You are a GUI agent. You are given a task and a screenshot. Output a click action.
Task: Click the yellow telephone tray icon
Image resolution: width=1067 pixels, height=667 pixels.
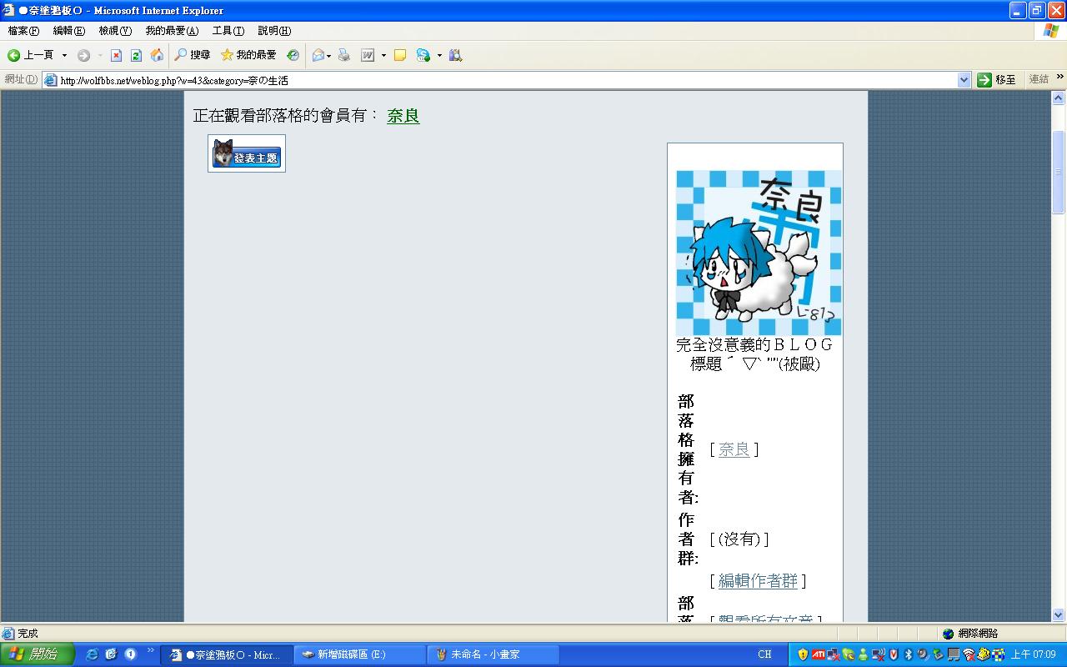pyautogui.click(x=984, y=654)
